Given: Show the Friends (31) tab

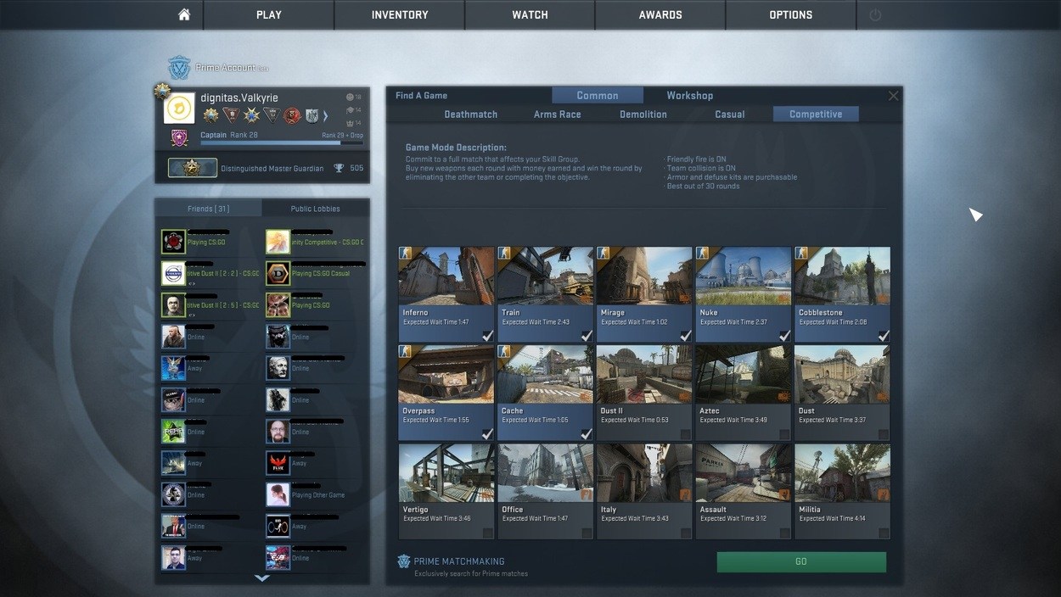Looking at the screenshot, I should (209, 209).
